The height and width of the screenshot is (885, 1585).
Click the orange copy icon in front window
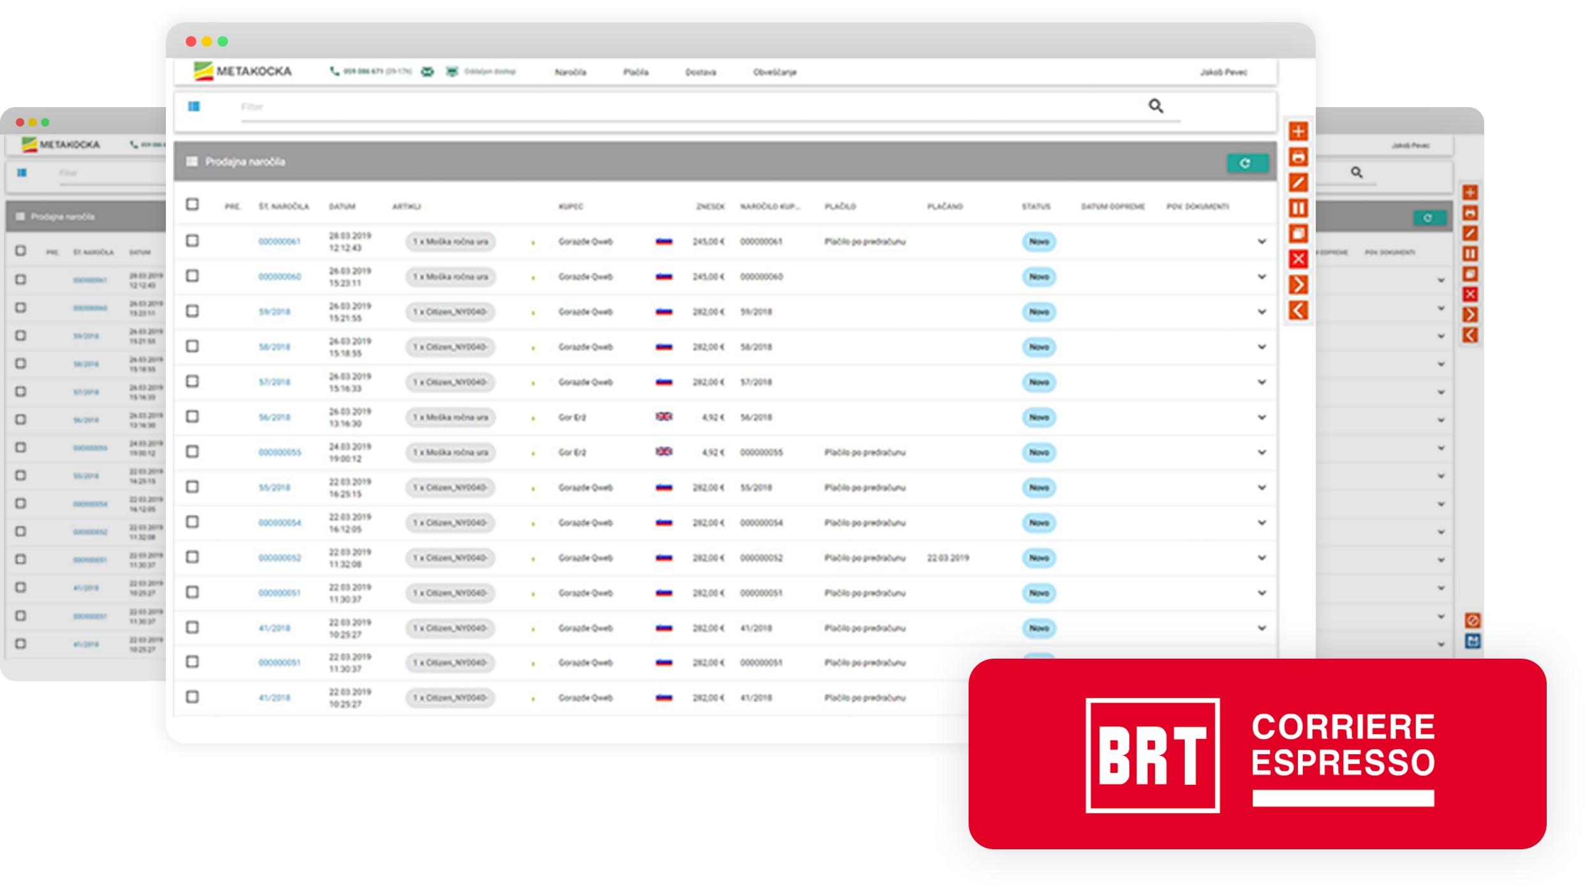pyautogui.click(x=1298, y=233)
